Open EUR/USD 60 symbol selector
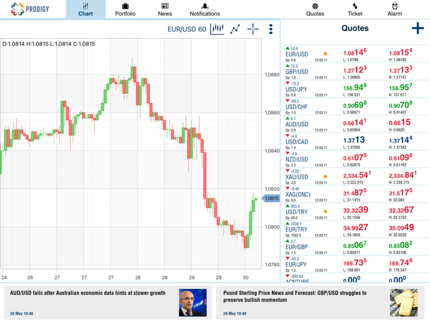Image resolution: width=430 pixels, height=323 pixels. point(186,29)
